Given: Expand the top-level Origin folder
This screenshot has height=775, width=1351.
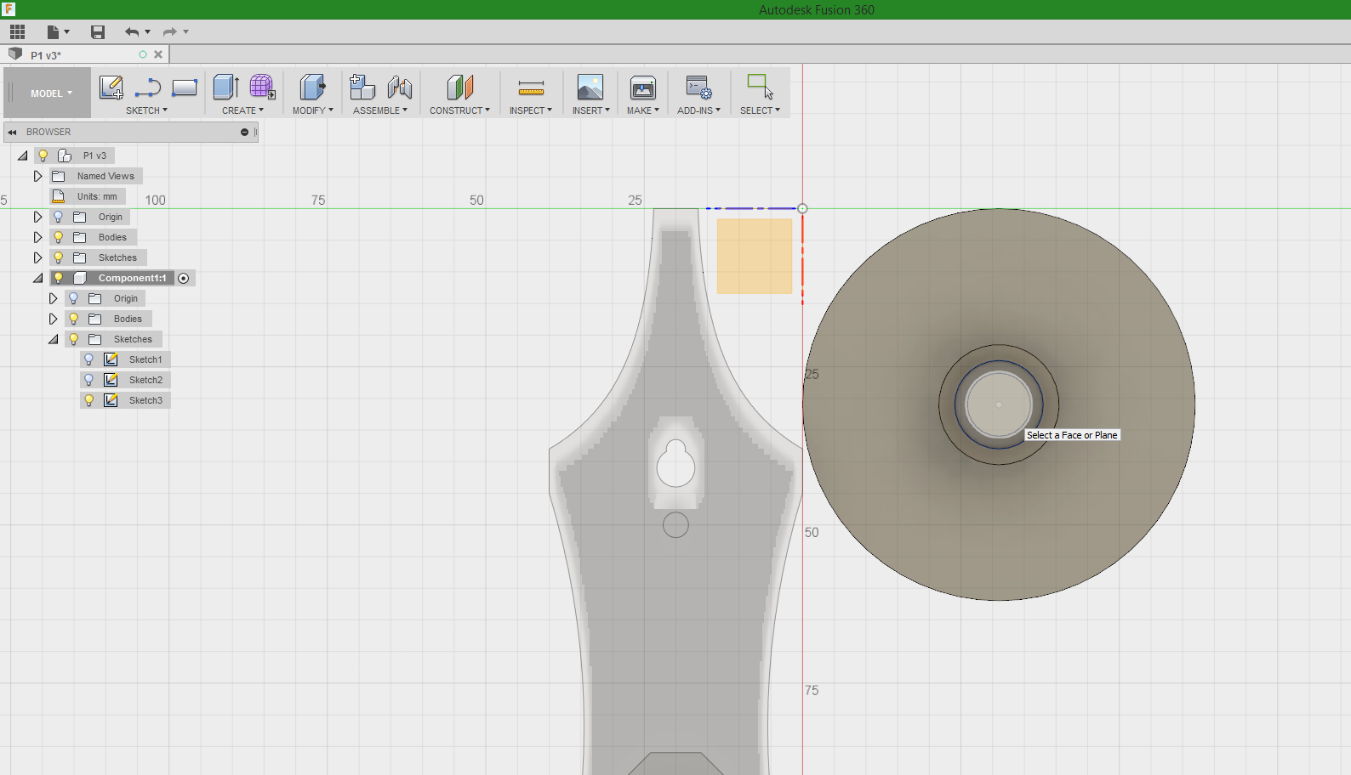Looking at the screenshot, I should pos(37,217).
